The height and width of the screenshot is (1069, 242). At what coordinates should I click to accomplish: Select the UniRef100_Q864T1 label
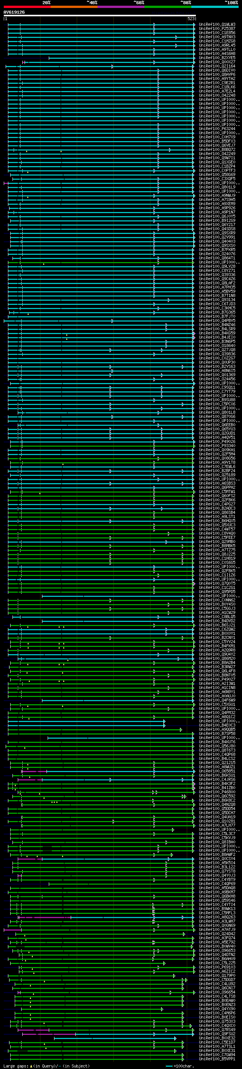(x=217, y=258)
